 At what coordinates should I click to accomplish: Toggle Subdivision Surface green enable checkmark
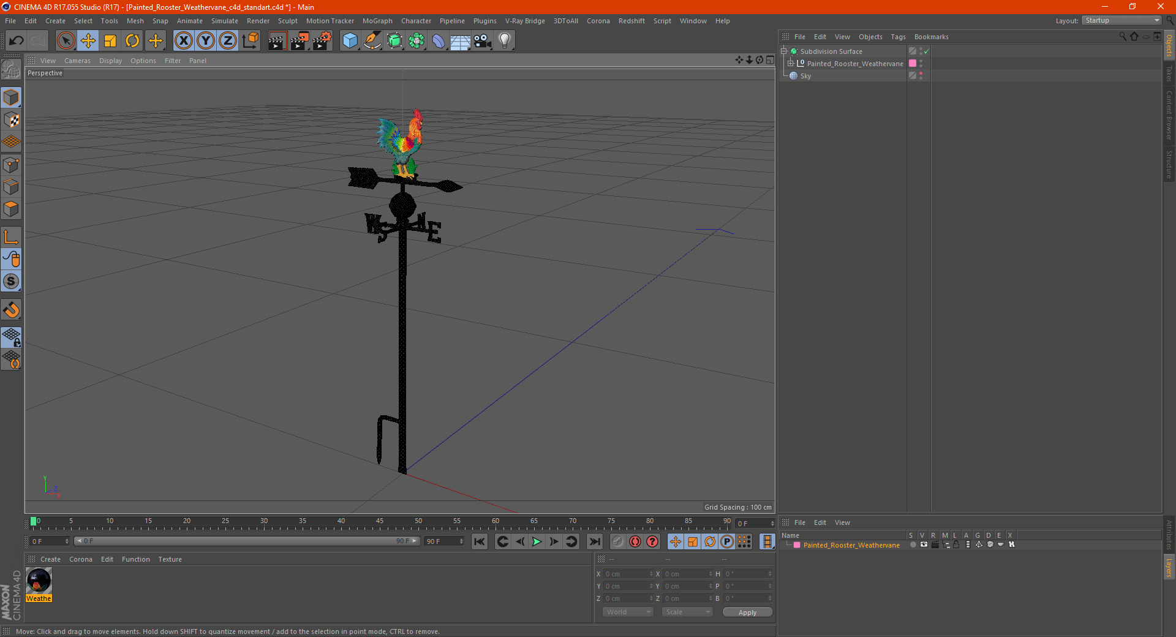(927, 51)
